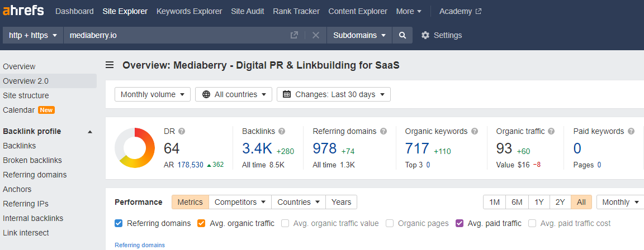This screenshot has width=644, height=250.
Task: Open Overview in sidebar
Action: (20, 66)
